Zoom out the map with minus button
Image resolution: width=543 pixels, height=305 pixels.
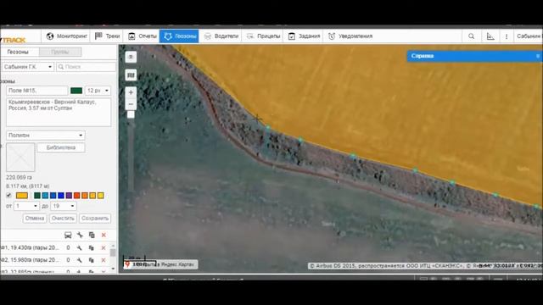click(131, 104)
